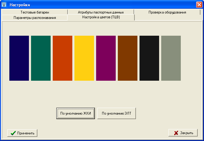
Task: Click the purple color swatch
Action: click(x=106, y=58)
